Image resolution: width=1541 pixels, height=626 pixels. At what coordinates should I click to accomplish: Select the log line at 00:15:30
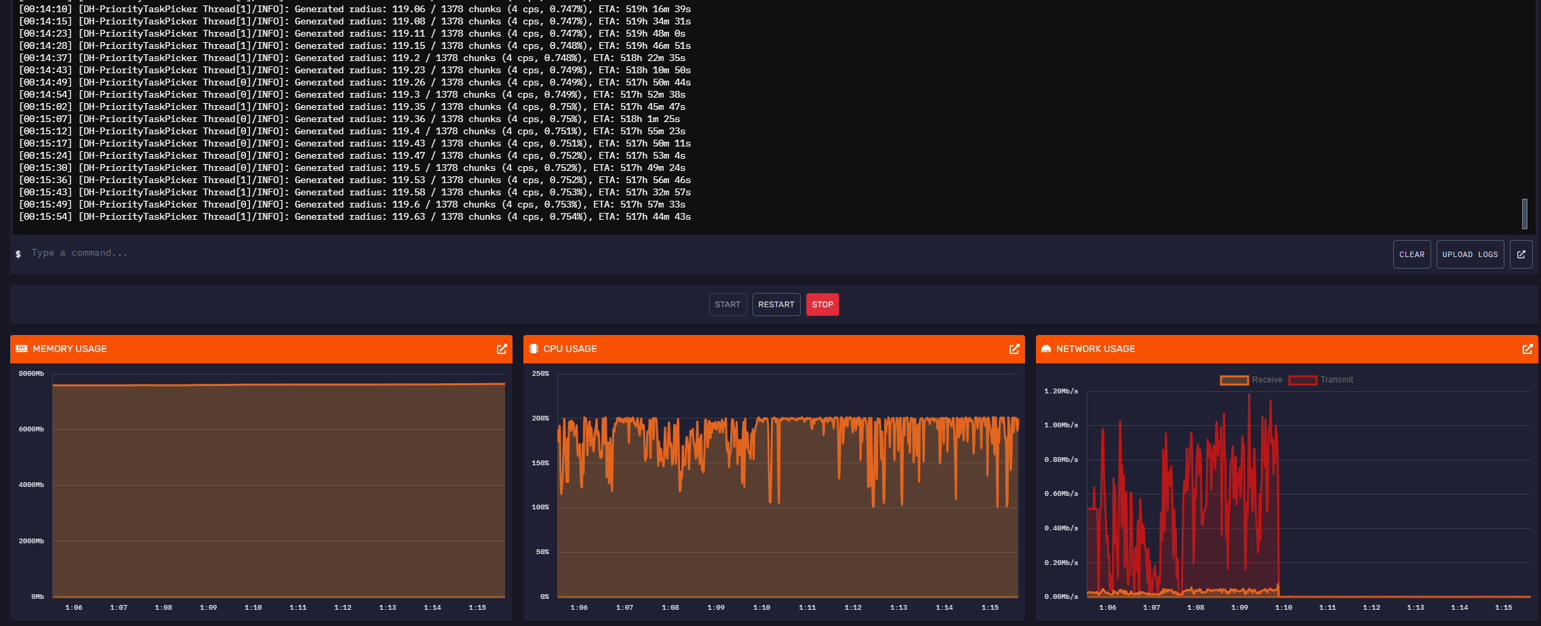coord(353,168)
